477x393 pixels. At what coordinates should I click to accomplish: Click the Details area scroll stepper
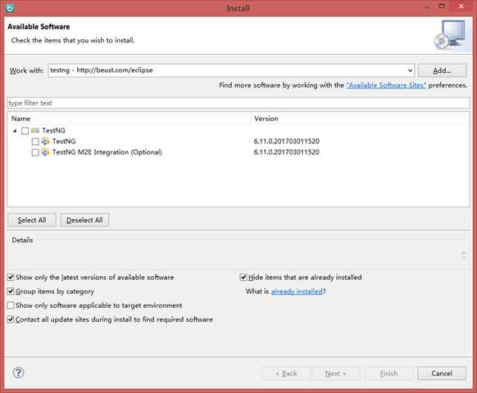tap(463, 255)
